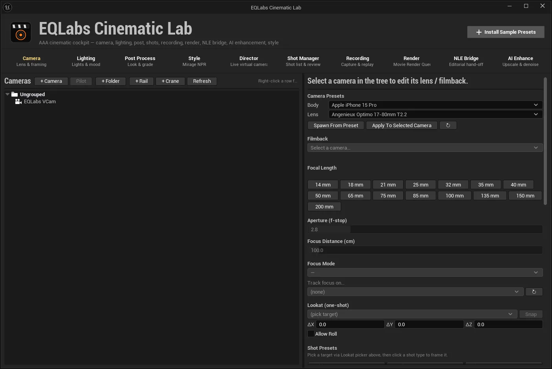Open the Lookat pick target dropdown
This screenshot has width=552, height=369.
[412, 314]
